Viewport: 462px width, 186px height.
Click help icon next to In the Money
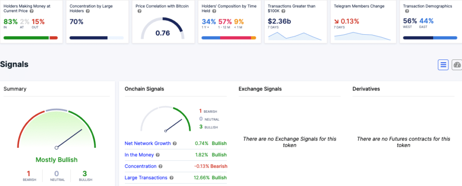coord(157,155)
